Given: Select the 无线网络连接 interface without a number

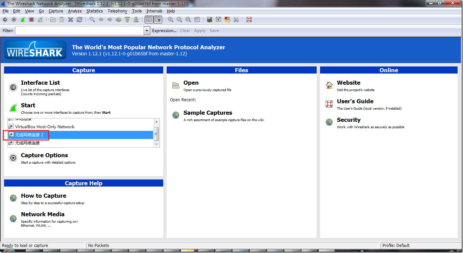Looking at the screenshot, I should click(80, 143).
